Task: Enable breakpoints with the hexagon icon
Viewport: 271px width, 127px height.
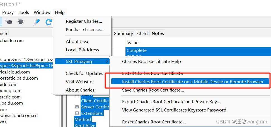Action: [x=21, y=22]
